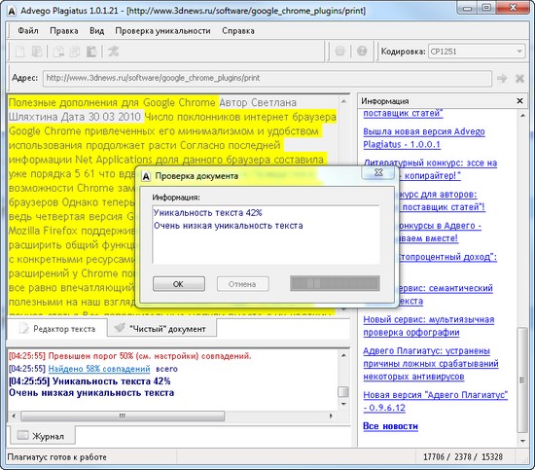
Task: Click the Open document toolbar icon
Action: 37,52
